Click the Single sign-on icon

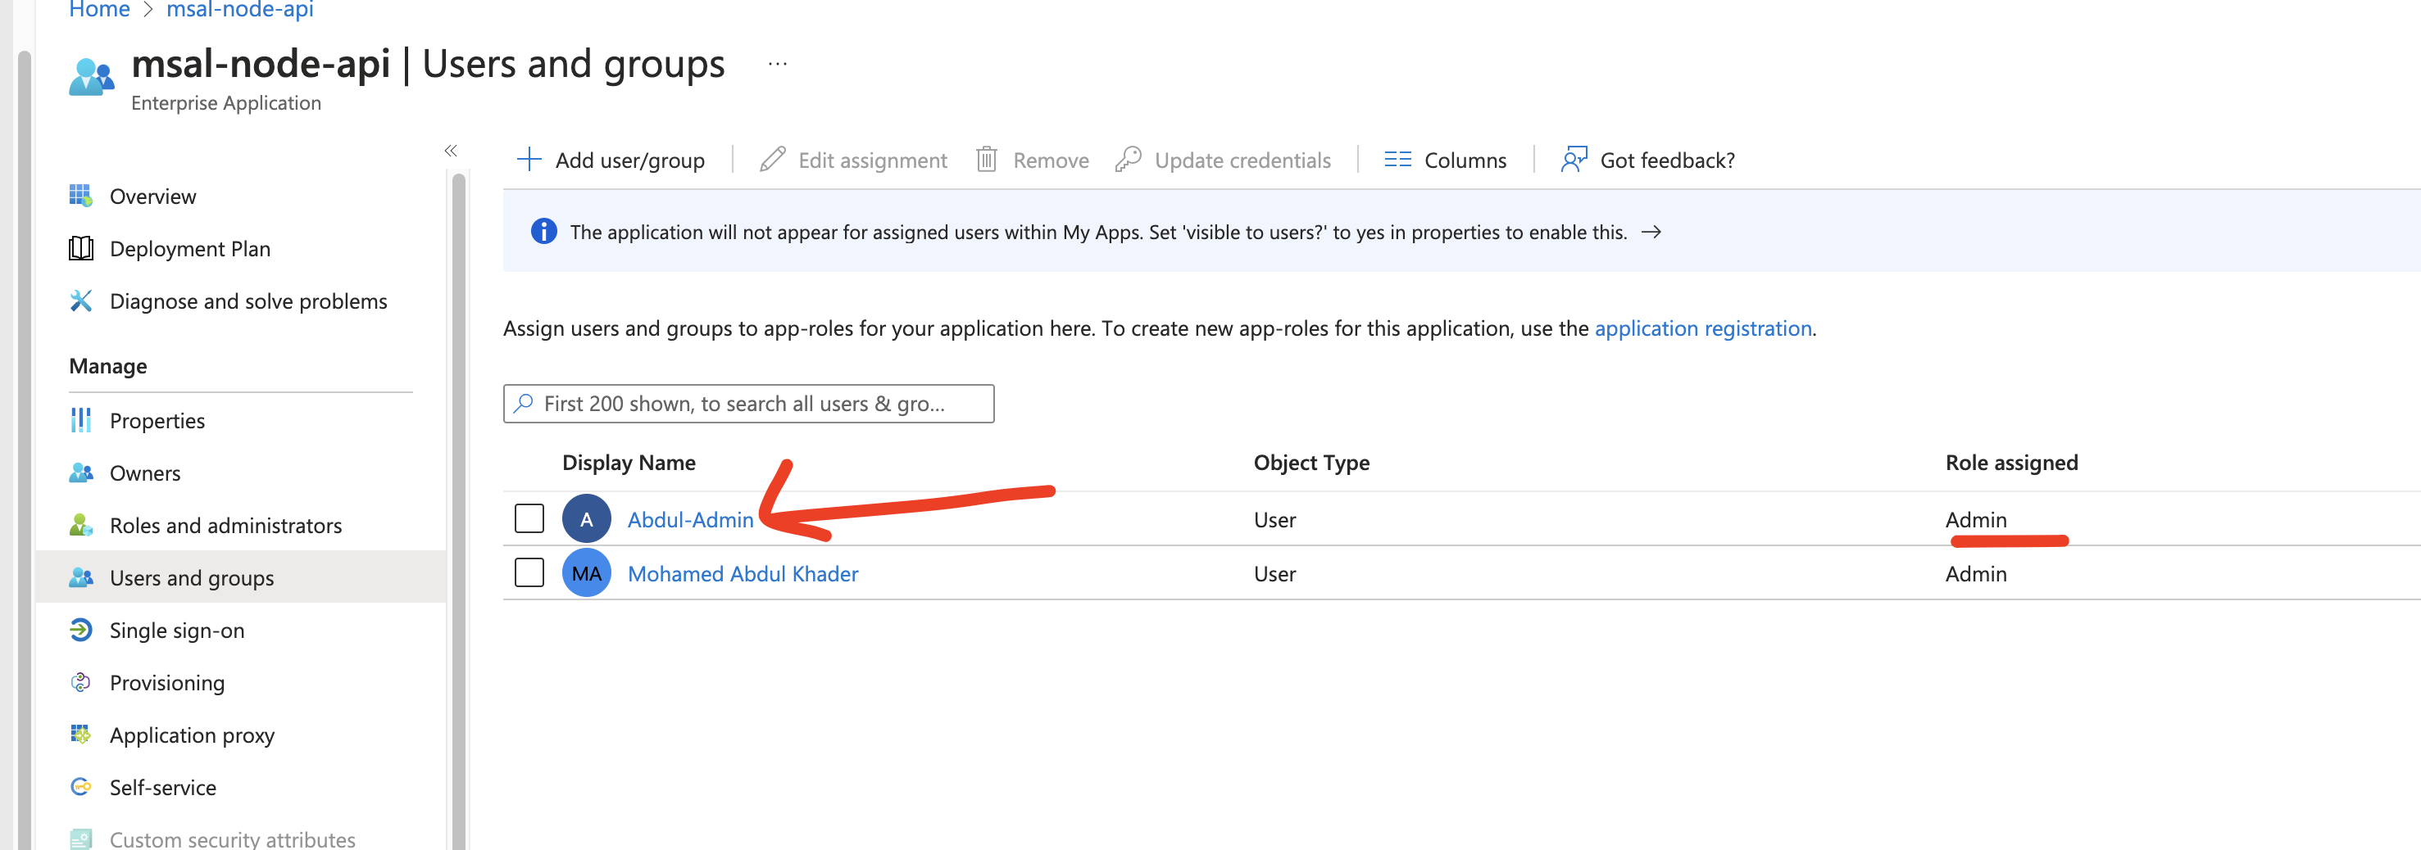click(x=83, y=631)
